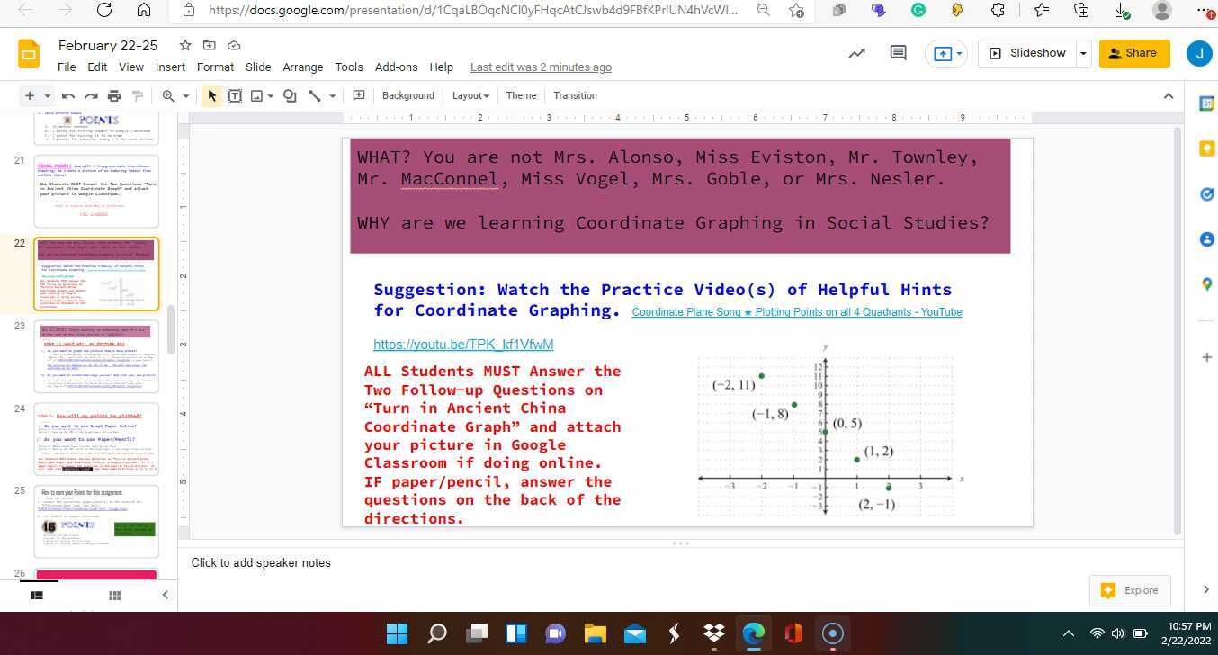Image resolution: width=1218 pixels, height=655 pixels.
Task: Click the youtu.be video link on the slide
Action: [x=463, y=345]
